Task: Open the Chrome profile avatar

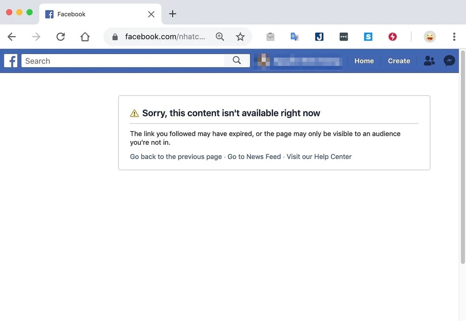Action: (430, 37)
